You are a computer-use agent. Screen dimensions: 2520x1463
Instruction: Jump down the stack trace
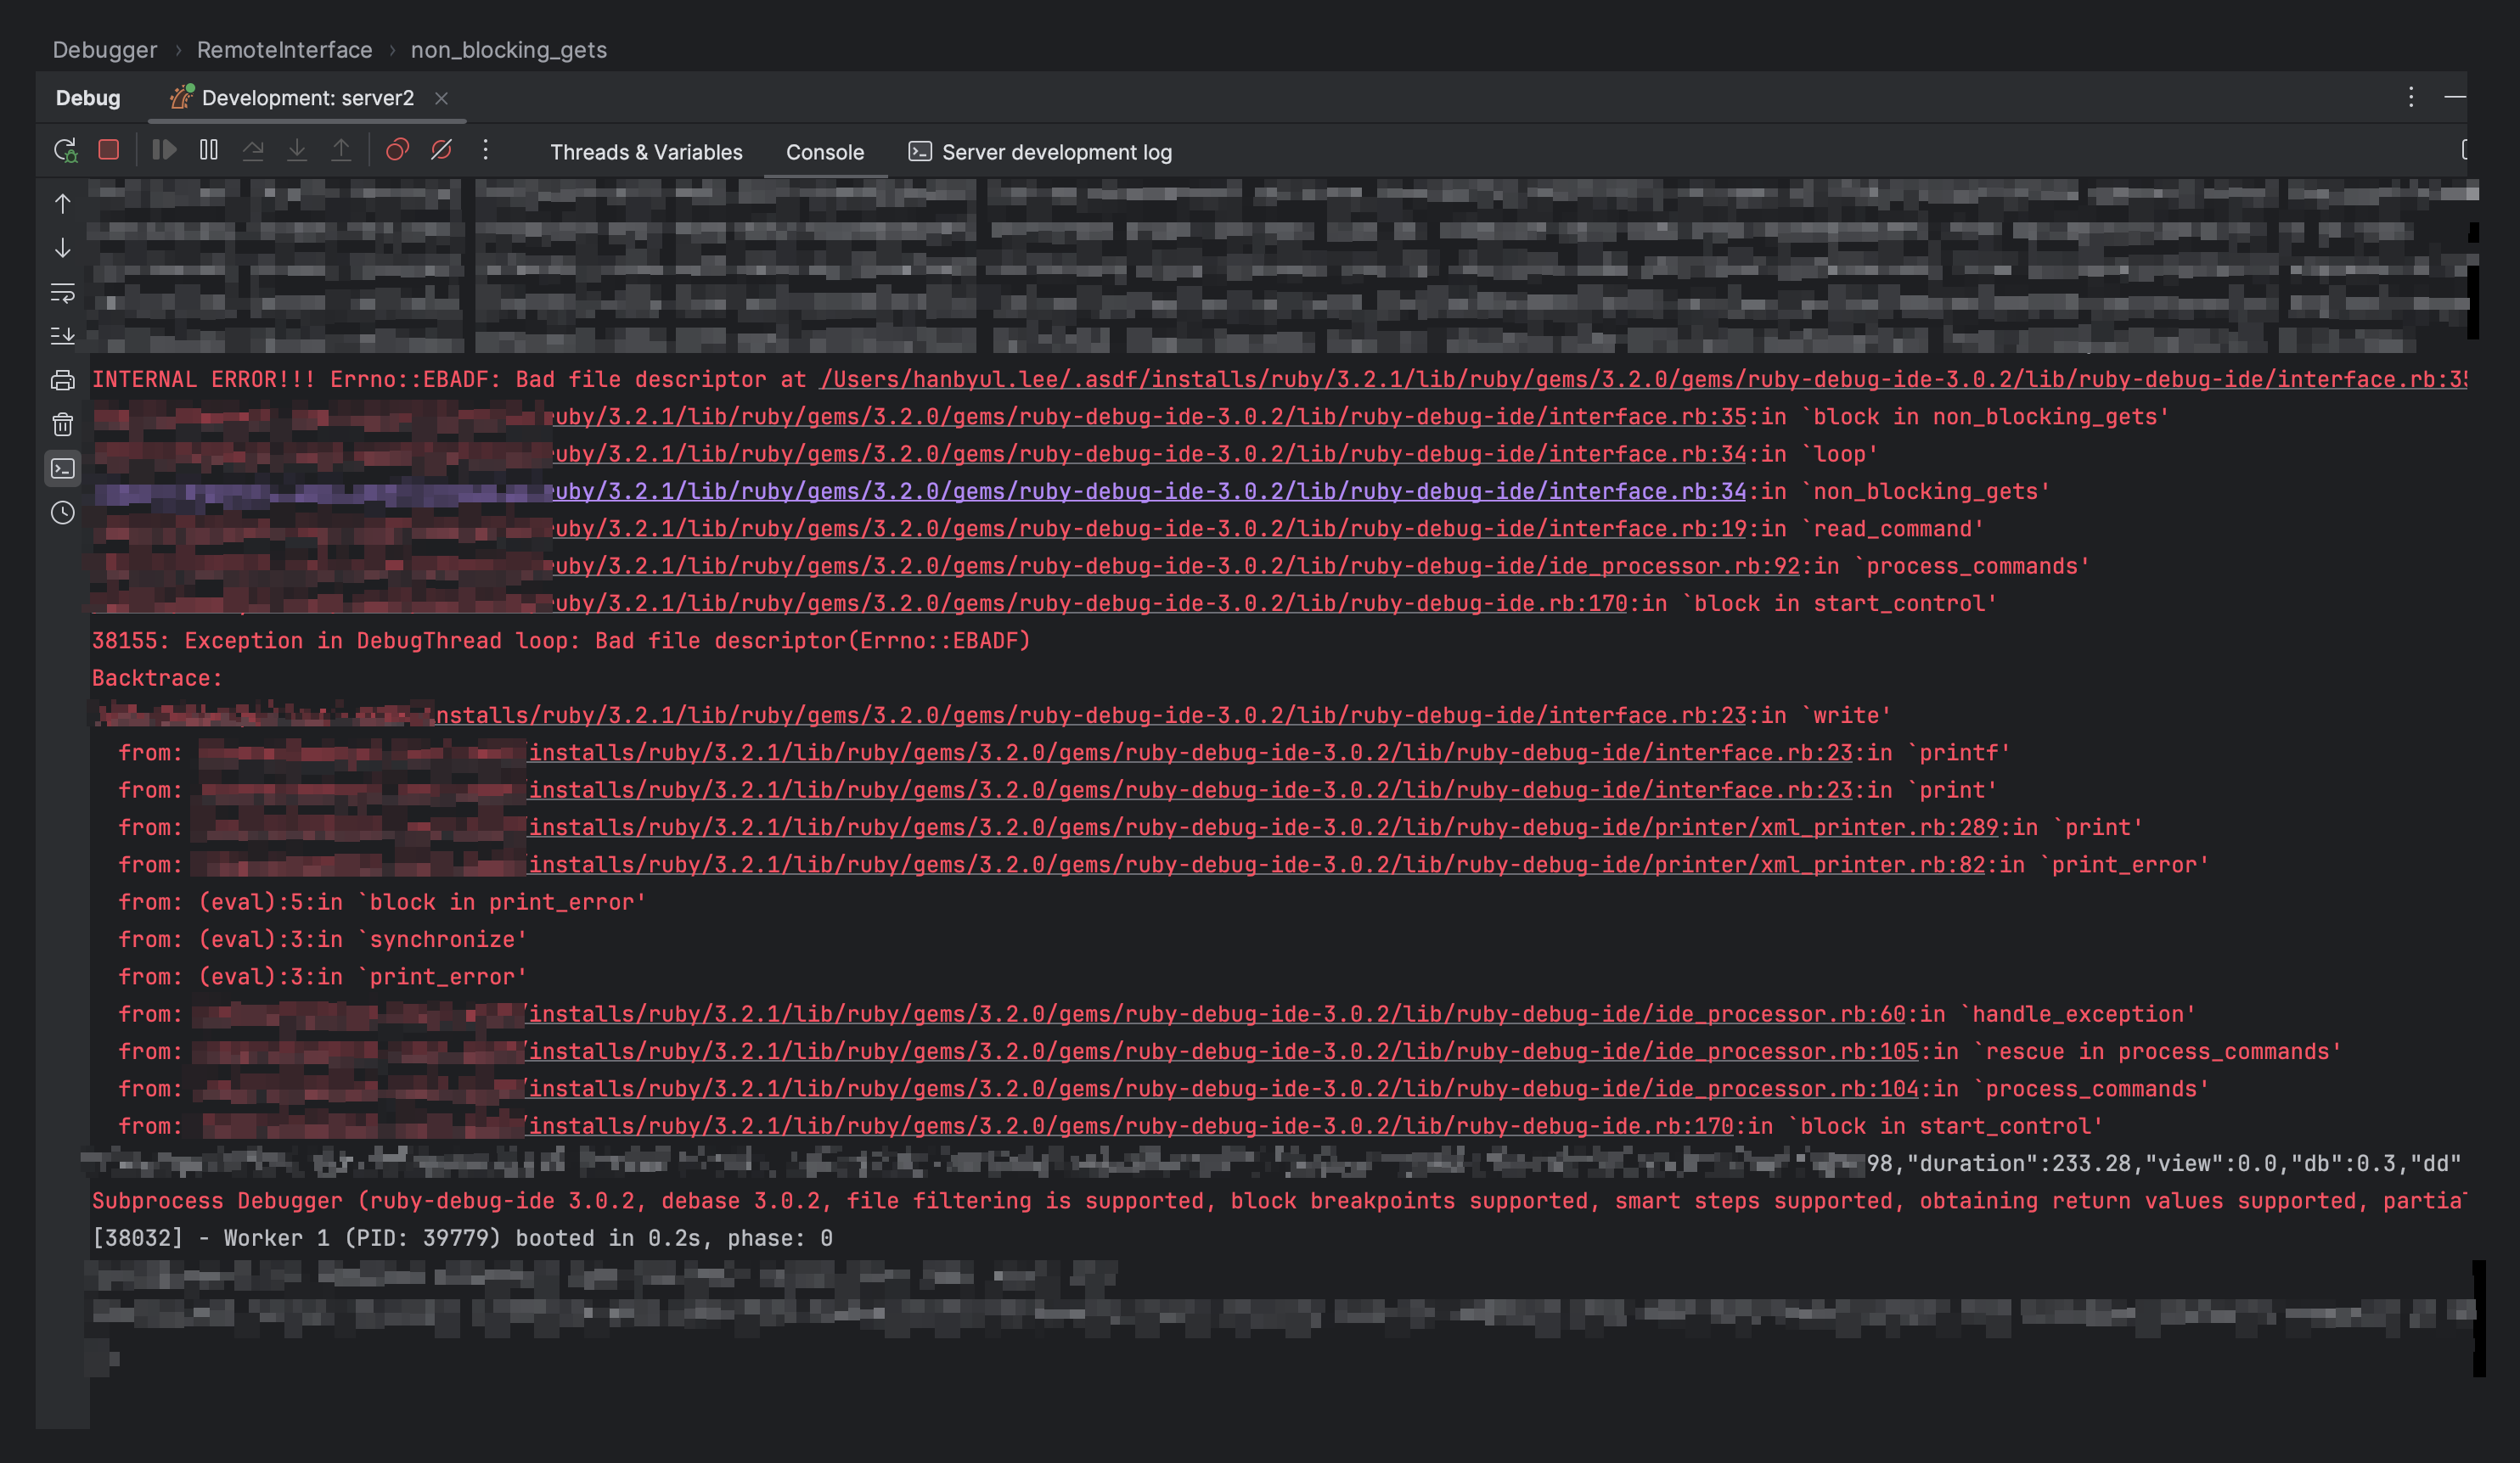pos(63,248)
